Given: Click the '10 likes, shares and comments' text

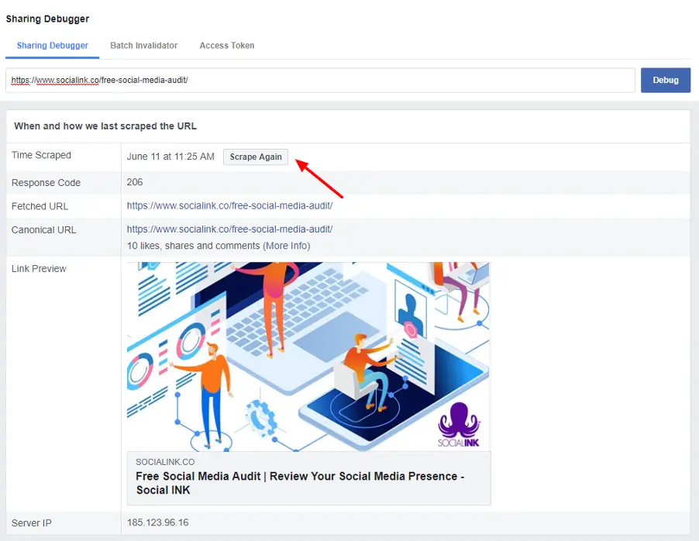Looking at the screenshot, I should click(193, 246).
